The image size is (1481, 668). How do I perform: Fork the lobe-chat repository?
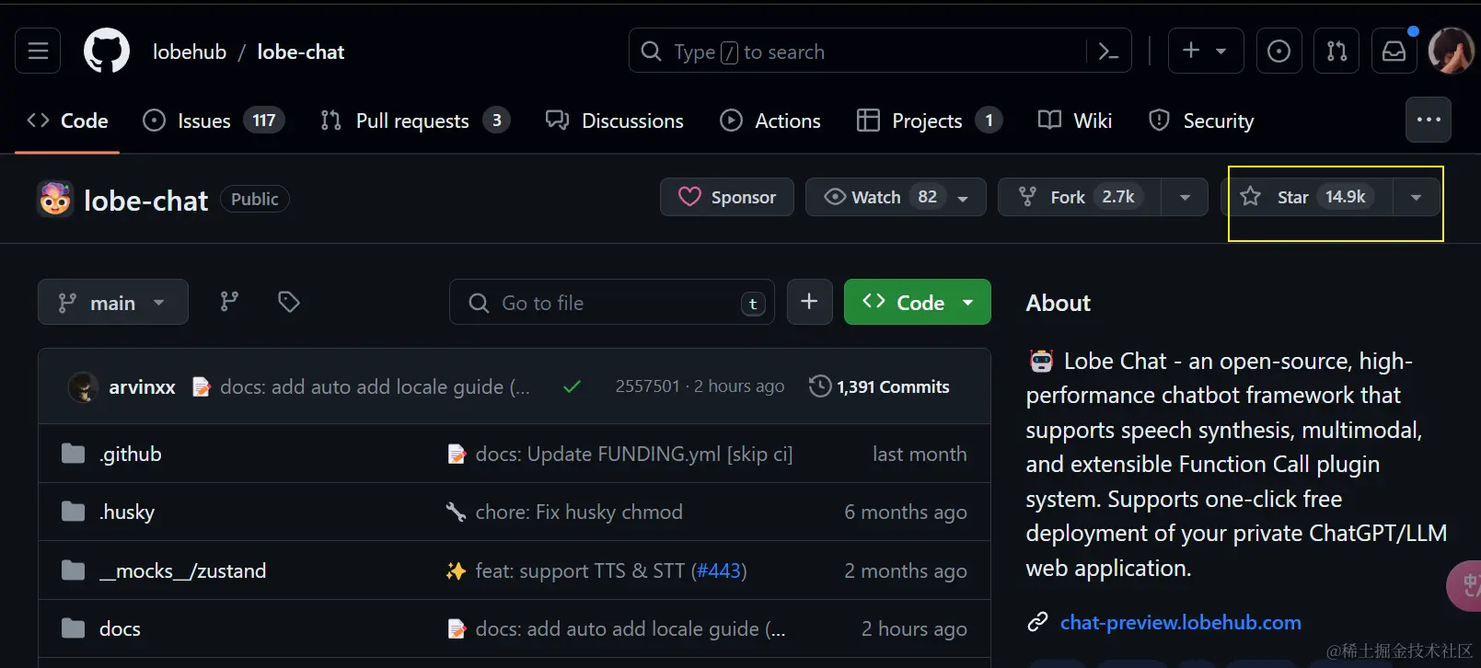click(1080, 197)
